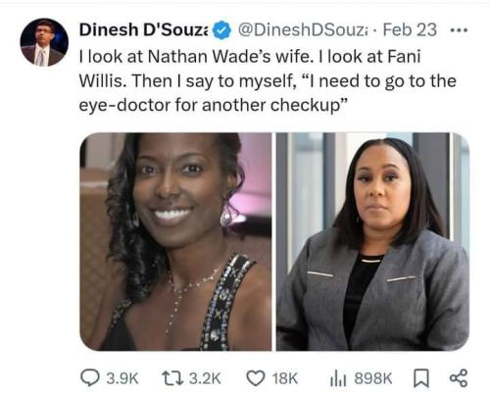Click the retweet arrows icon

click(x=173, y=378)
